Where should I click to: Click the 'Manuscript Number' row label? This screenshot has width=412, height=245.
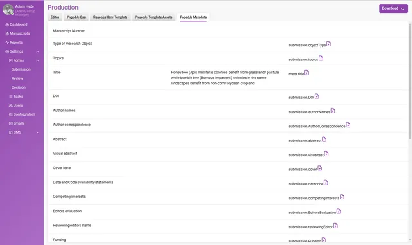[x=69, y=31]
